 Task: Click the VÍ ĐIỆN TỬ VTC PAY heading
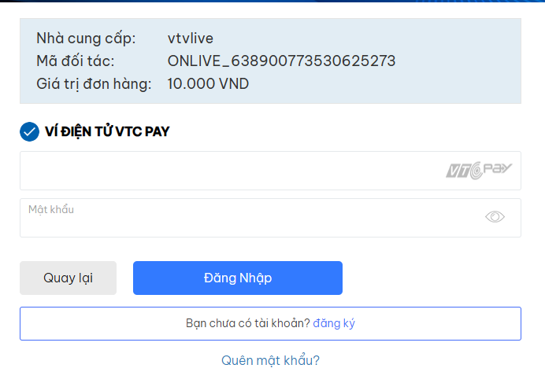point(107,131)
